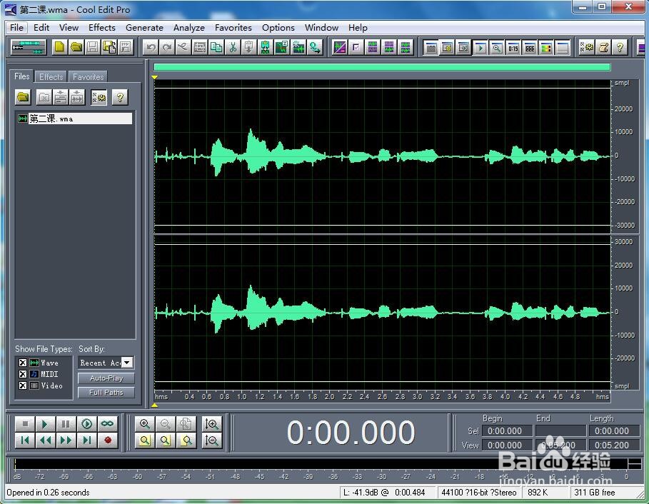This screenshot has width=649, height=504.
Task: Show the time window using the 0:15 icon
Action: coord(513,47)
